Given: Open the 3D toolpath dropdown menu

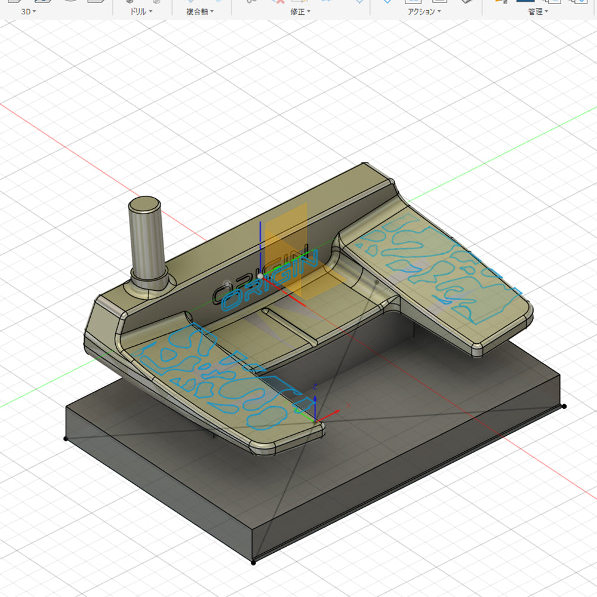Looking at the screenshot, I should (29, 11).
